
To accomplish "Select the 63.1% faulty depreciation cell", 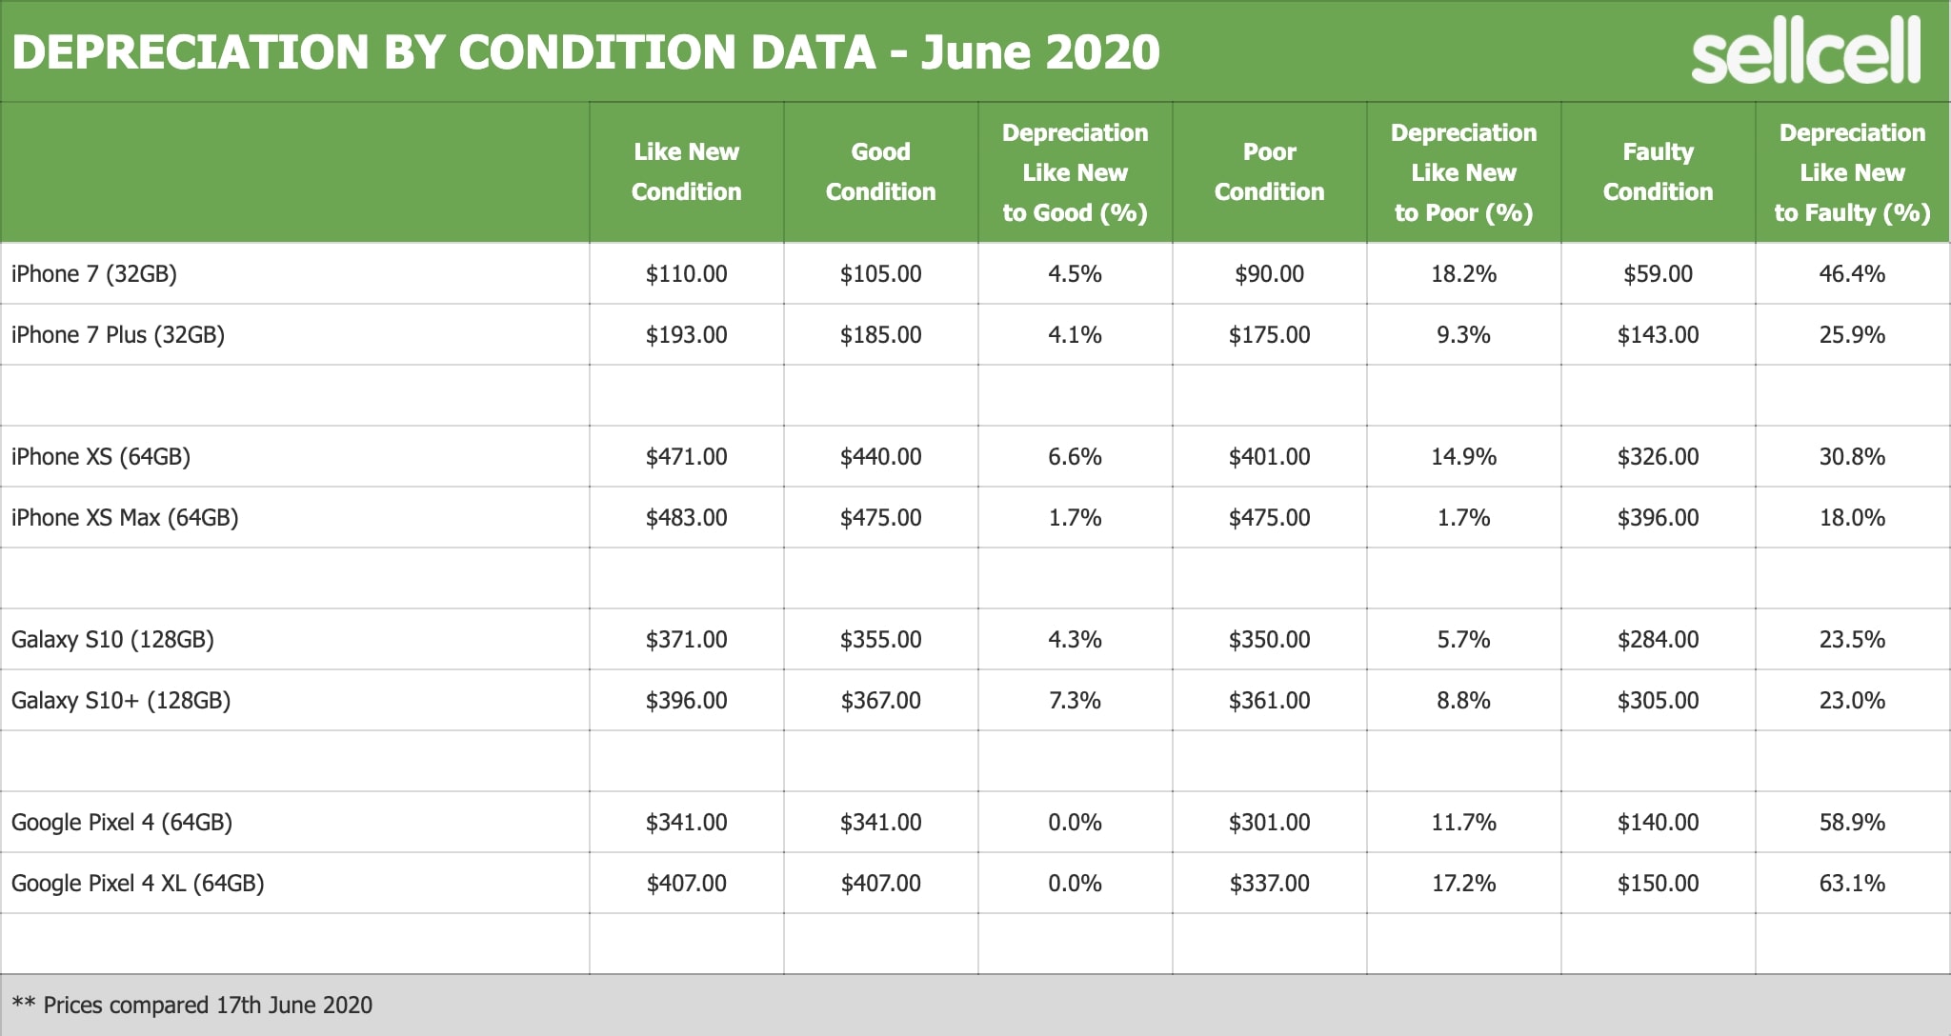I will (x=1852, y=884).
